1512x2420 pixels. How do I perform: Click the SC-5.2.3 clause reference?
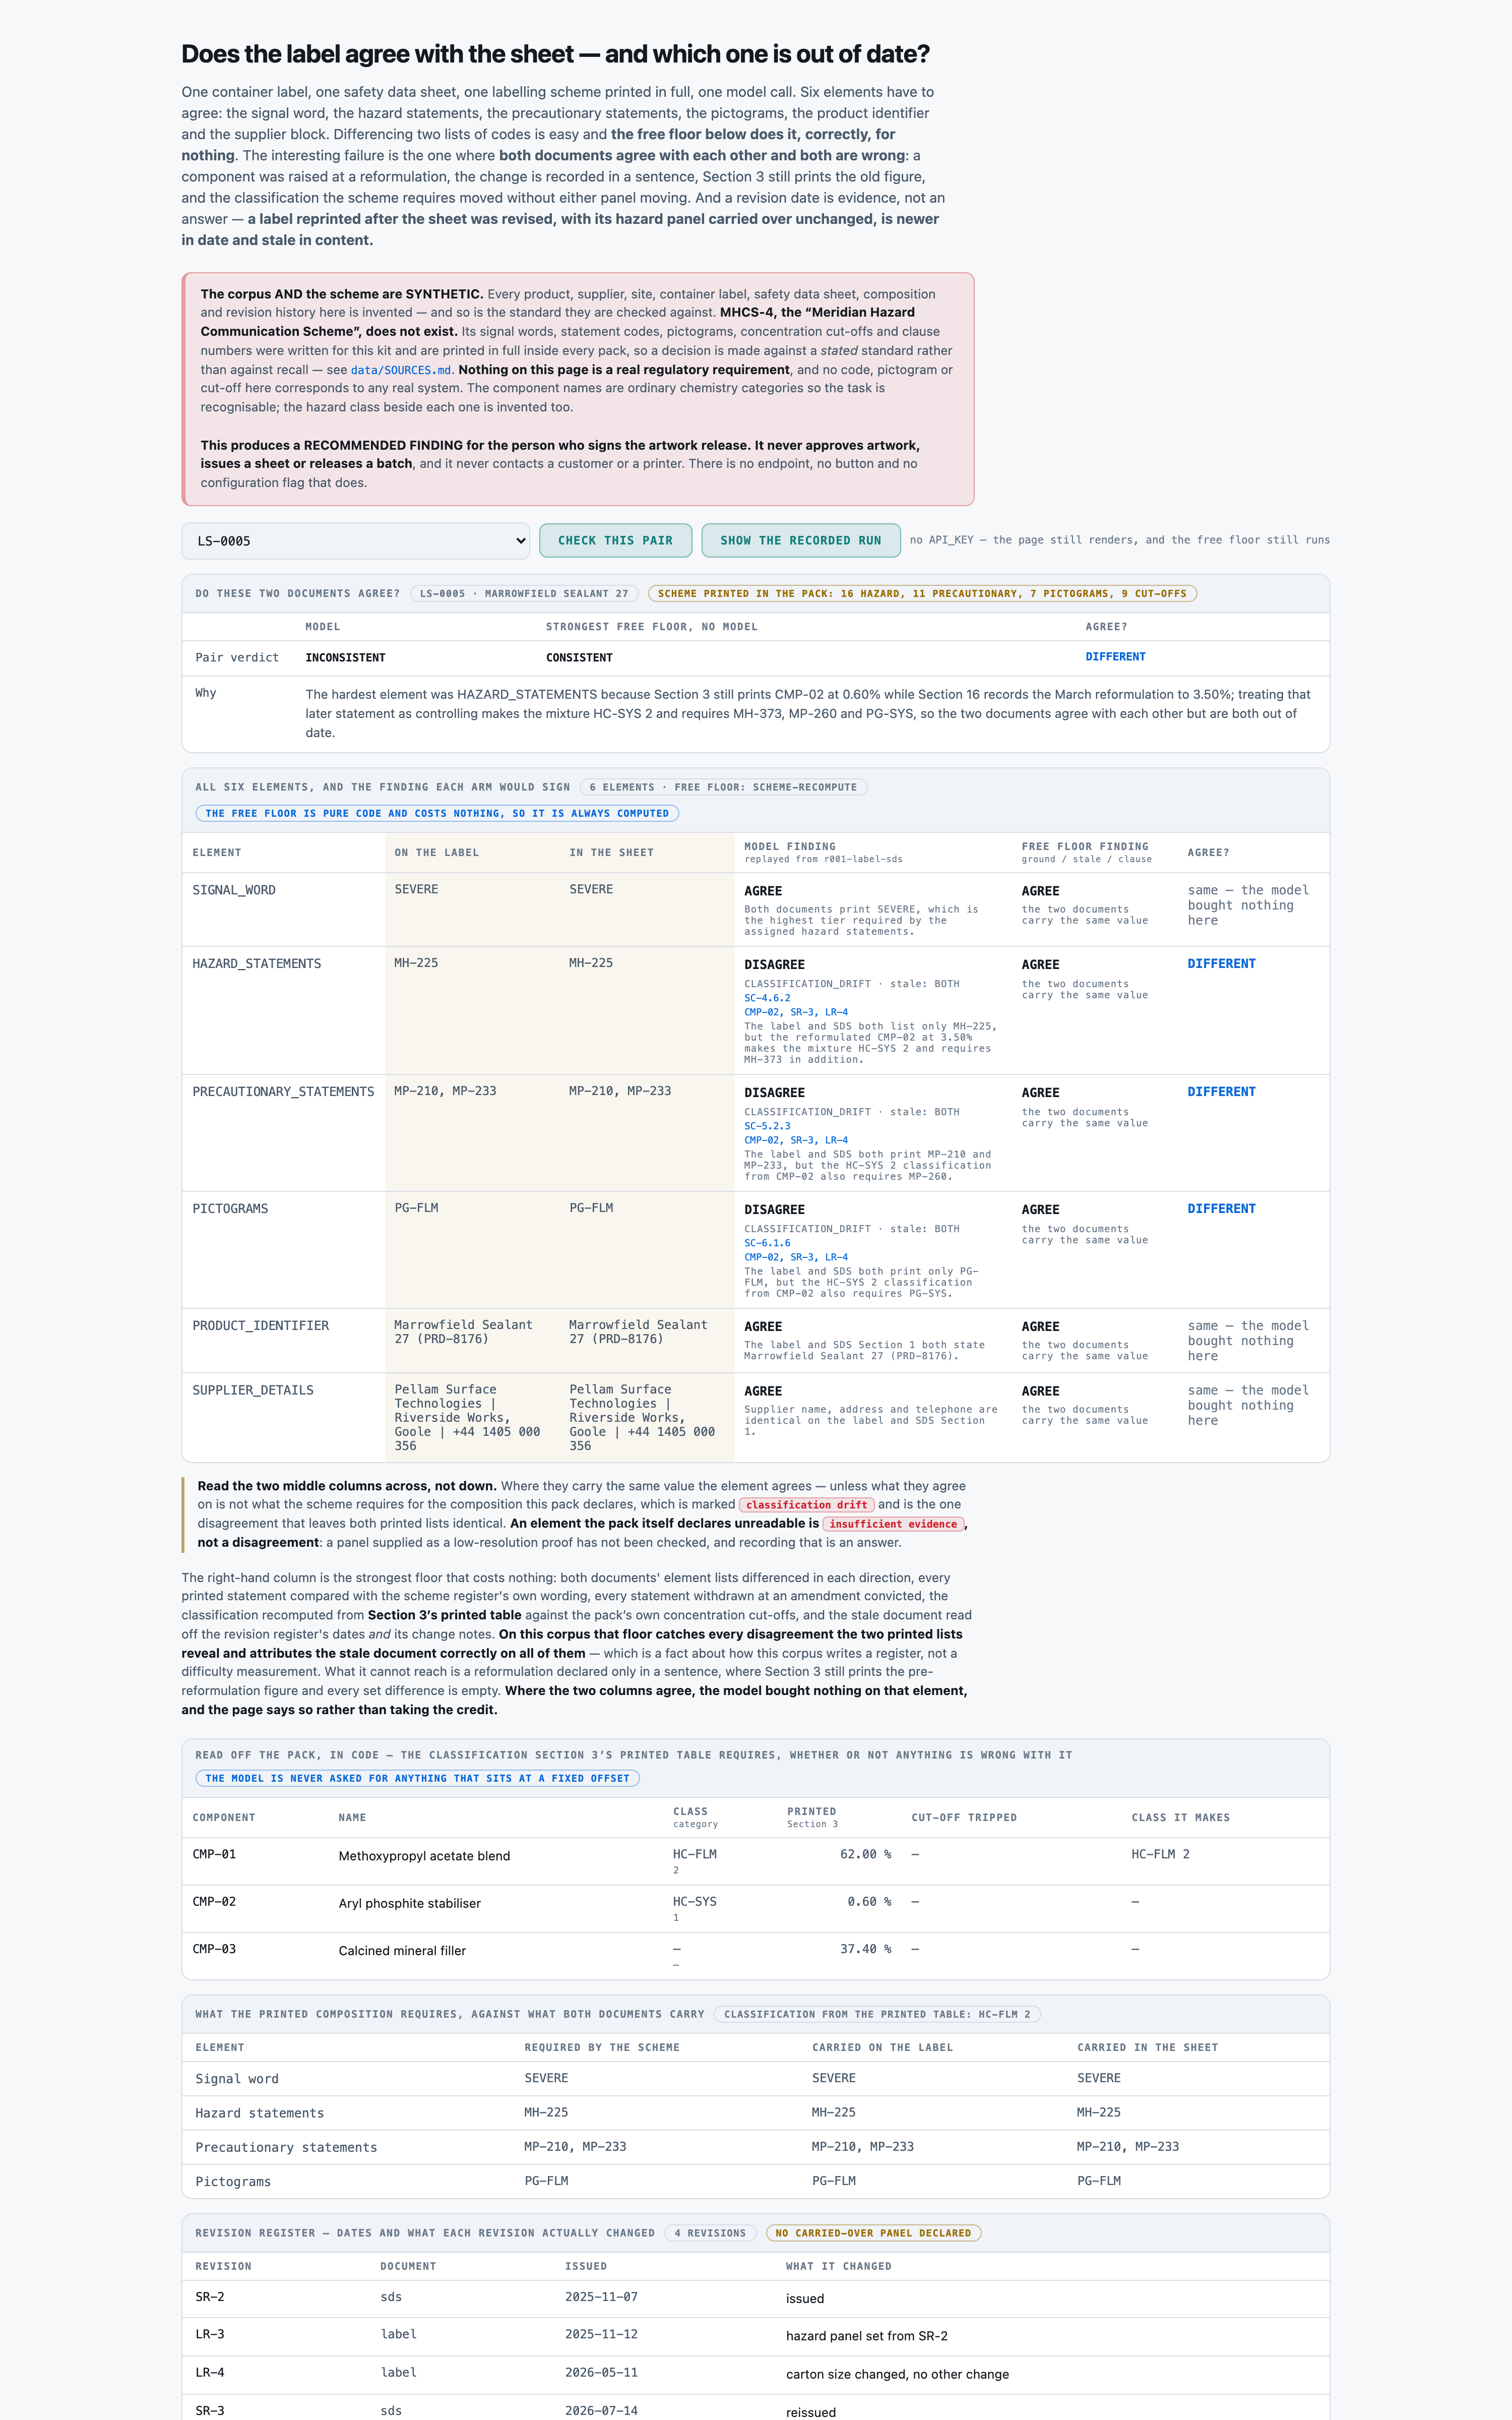coord(767,1126)
